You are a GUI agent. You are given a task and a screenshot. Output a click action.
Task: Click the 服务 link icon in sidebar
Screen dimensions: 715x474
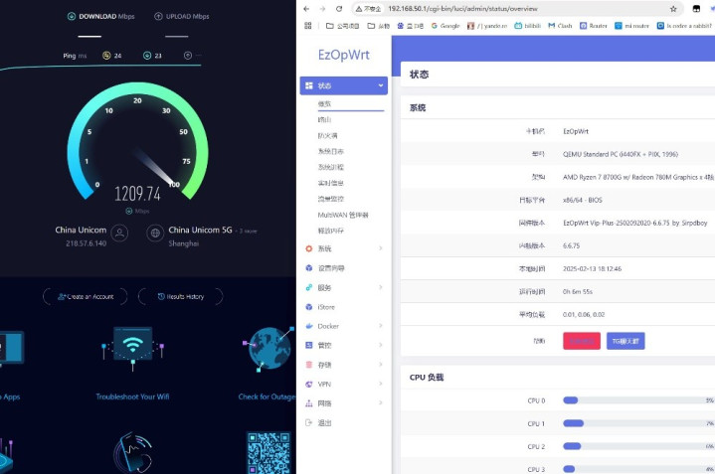[308, 287]
